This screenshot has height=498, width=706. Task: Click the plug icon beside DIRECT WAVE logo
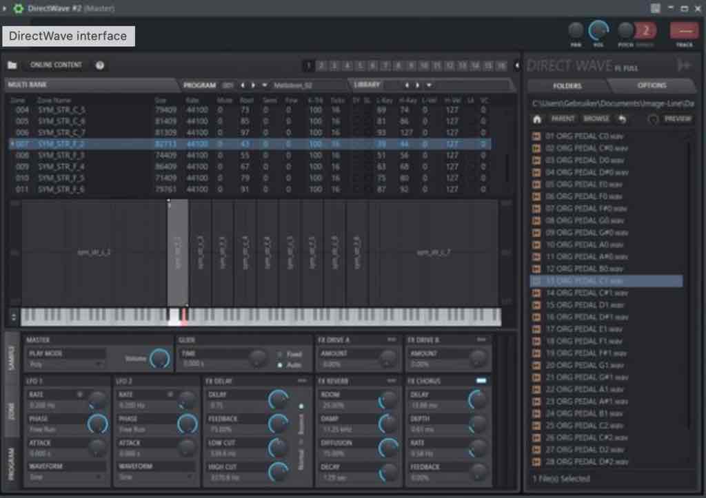(684, 65)
